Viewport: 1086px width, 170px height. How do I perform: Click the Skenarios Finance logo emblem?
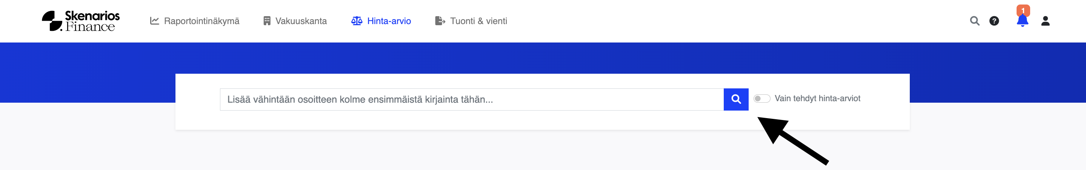pos(52,21)
